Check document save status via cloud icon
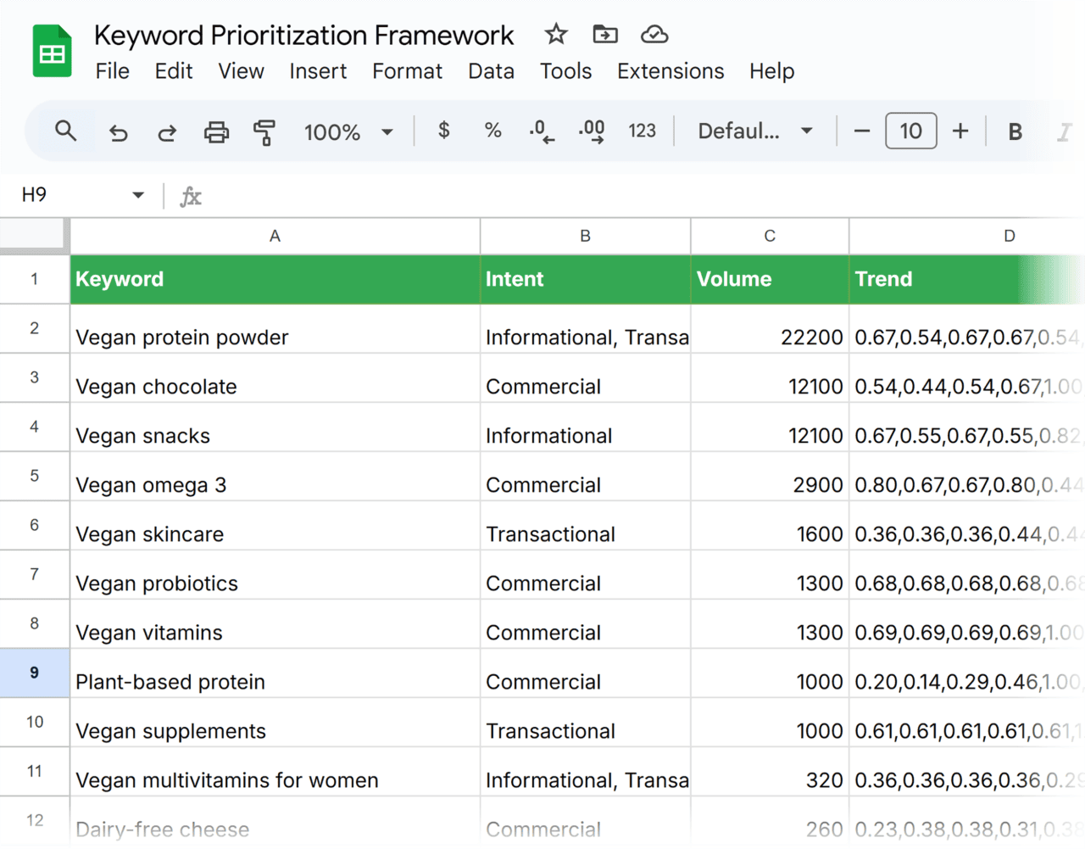The height and width of the screenshot is (849, 1085). pyautogui.click(x=654, y=34)
